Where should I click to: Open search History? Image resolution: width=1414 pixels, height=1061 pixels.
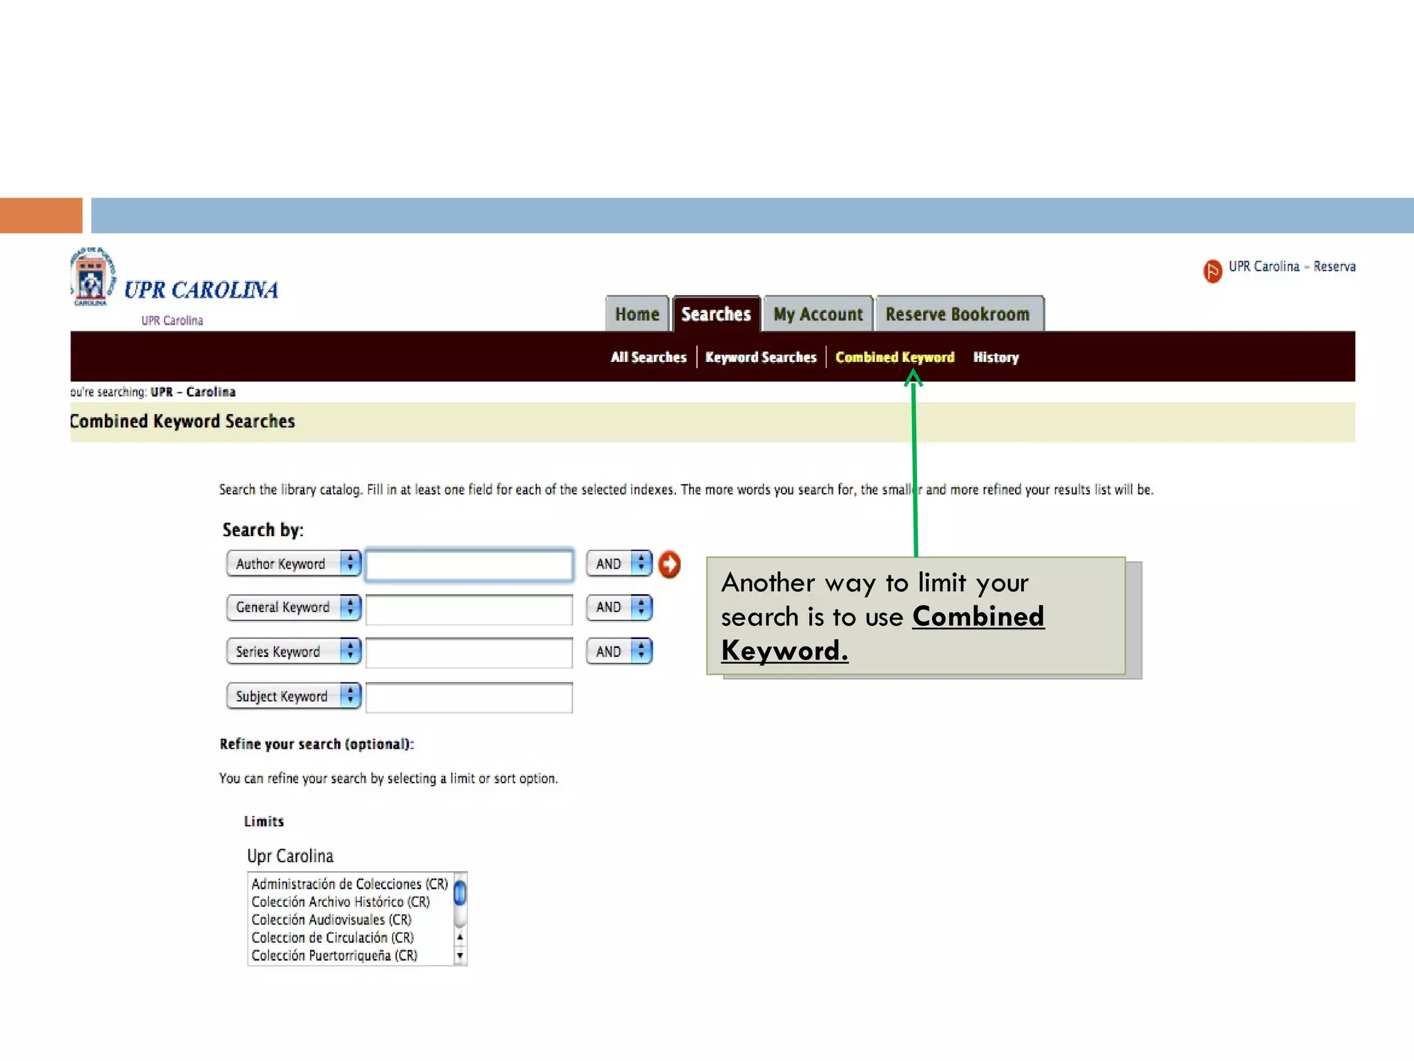(996, 357)
